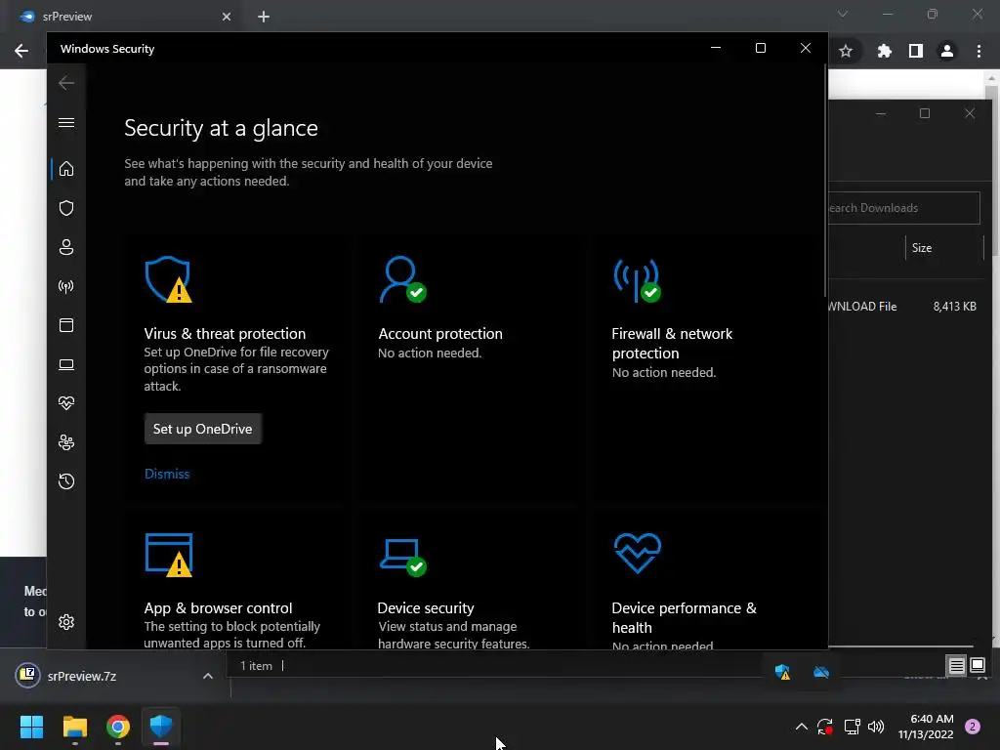
Task: Open clock and date flyout
Action: [926, 727]
